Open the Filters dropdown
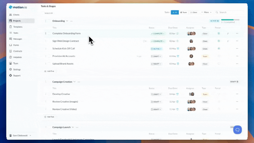 point(206,12)
